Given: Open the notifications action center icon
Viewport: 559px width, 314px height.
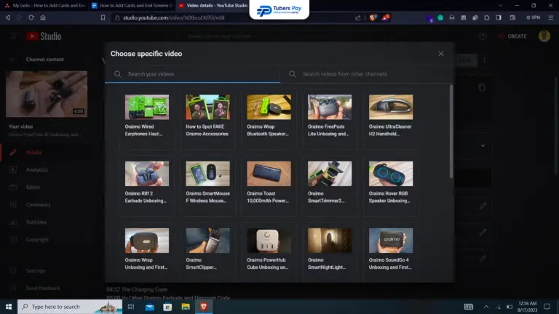Looking at the screenshot, I should 547,307.
